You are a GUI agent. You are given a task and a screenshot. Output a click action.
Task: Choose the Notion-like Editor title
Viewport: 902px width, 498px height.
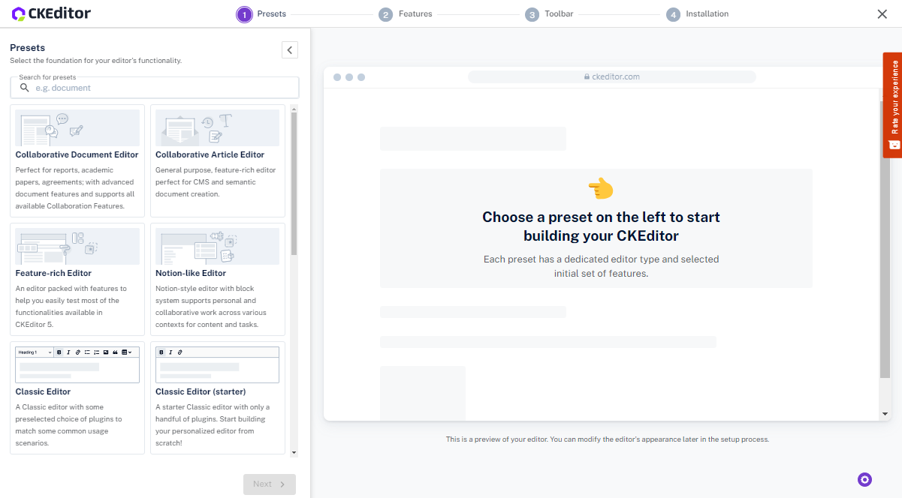pyautogui.click(x=191, y=273)
